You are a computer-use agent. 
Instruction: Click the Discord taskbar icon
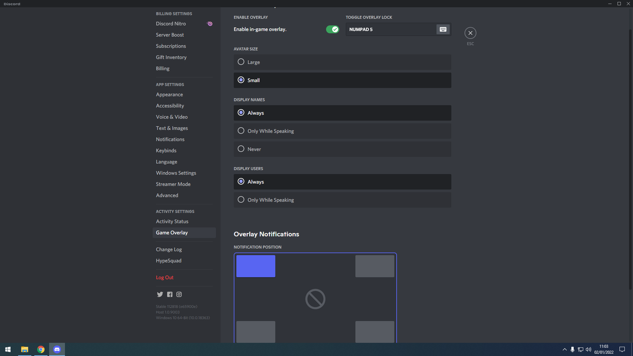57,350
